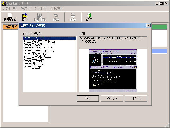Select Pro2:ホワイトビーチ design
The width and height of the screenshot is (170, 128).
click(x=50, y=58)
